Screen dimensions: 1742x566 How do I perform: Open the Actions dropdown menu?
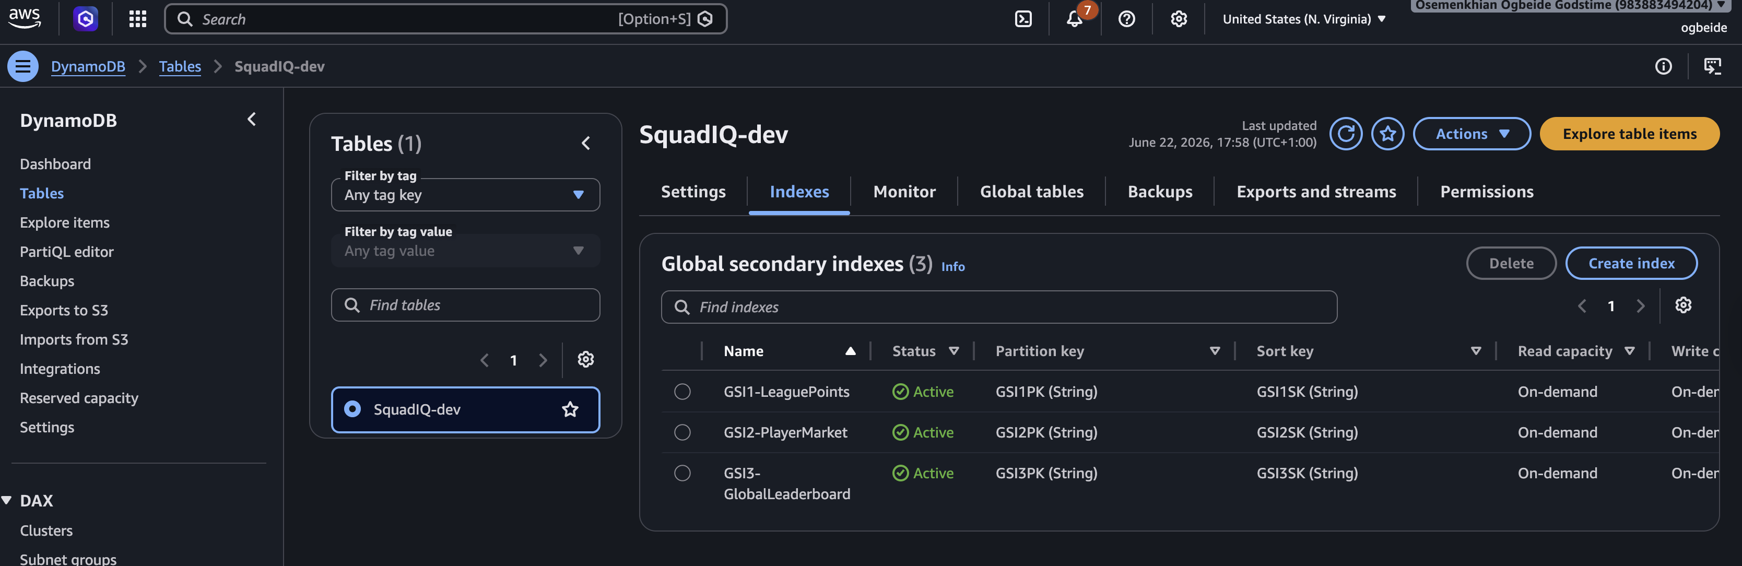coord(1472,134)
